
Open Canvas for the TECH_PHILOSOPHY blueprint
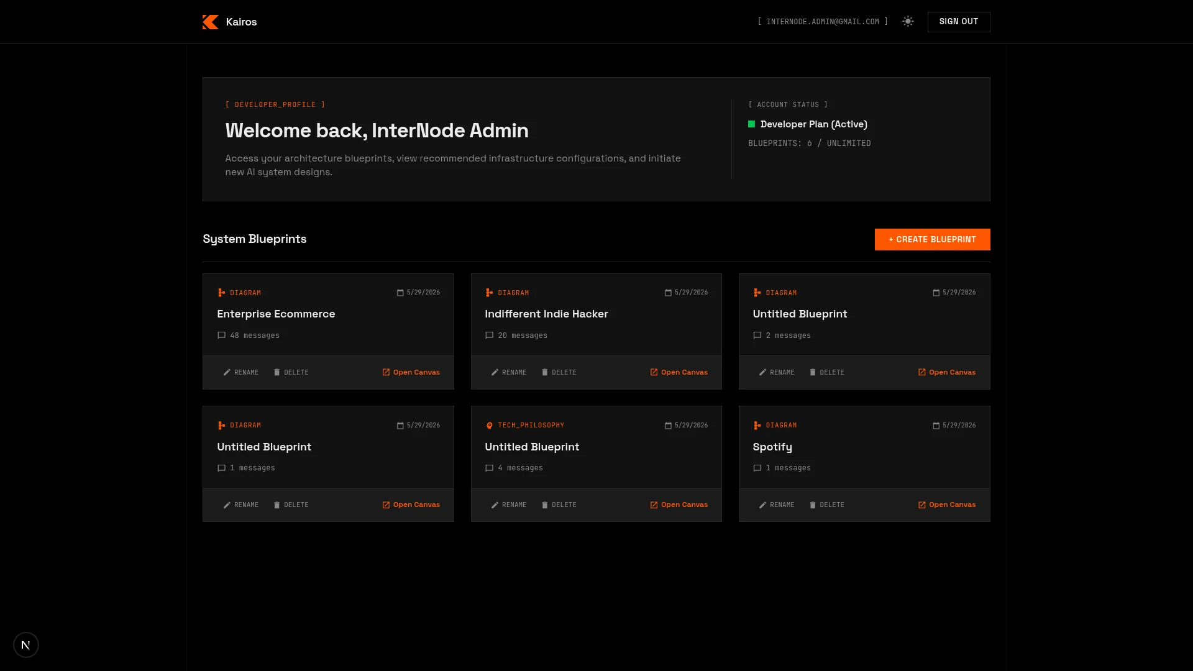coord(679,504)
